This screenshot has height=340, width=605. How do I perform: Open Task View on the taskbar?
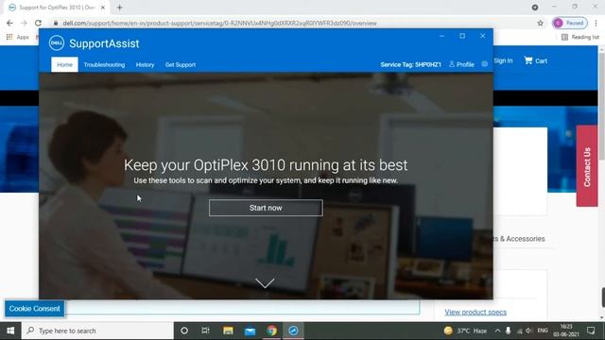pos(205,331)
